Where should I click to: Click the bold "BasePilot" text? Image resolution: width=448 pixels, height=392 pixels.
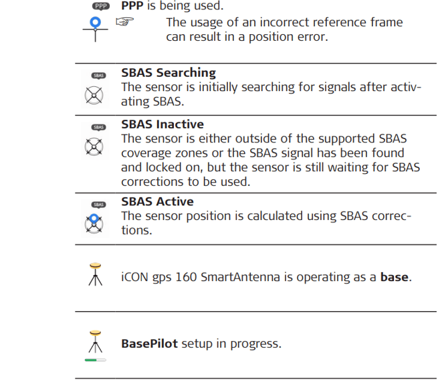click(x=149, y=344)
